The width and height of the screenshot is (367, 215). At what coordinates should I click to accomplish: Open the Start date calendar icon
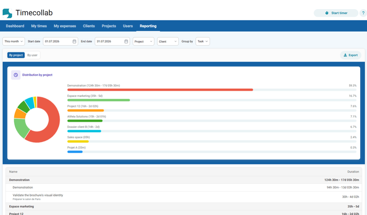(74, 42)
